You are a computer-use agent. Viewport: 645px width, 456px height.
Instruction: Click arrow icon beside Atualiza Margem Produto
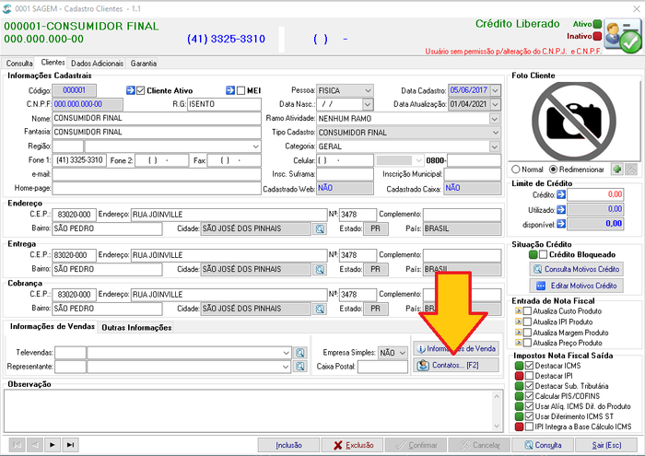[x=518, y=333]
